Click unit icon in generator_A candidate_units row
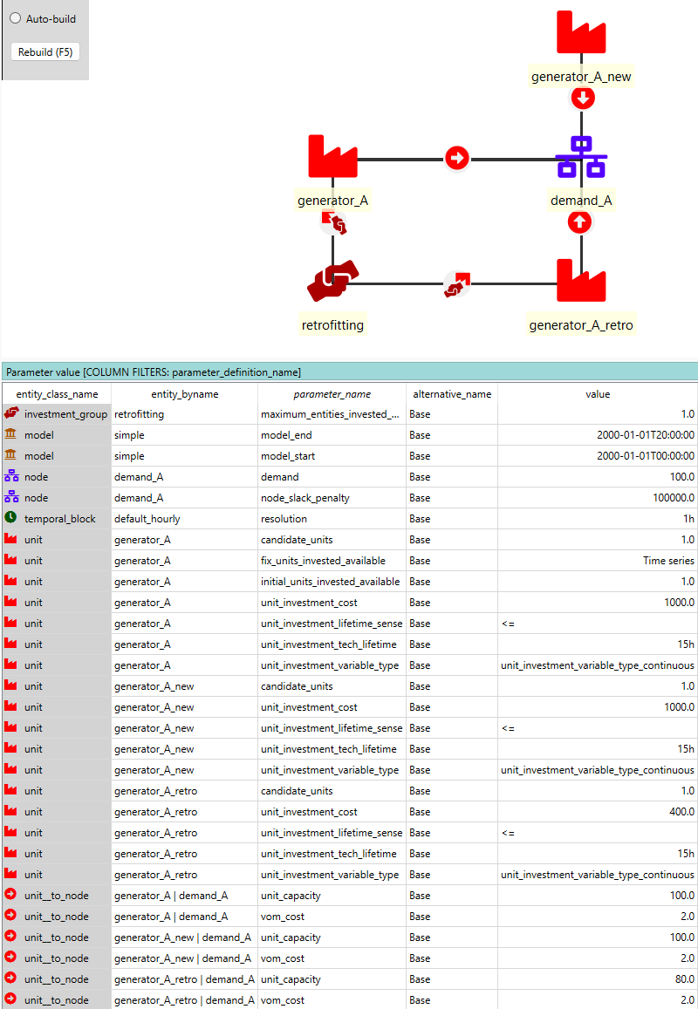698x1009 pixels. tap(11, 539)
